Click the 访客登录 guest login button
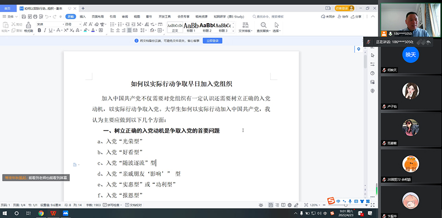This screenshot has height=218, width=442. [x=344, y=8]
